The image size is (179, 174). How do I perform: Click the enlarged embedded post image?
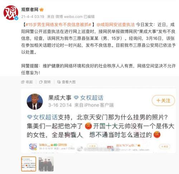click(98, 121)
